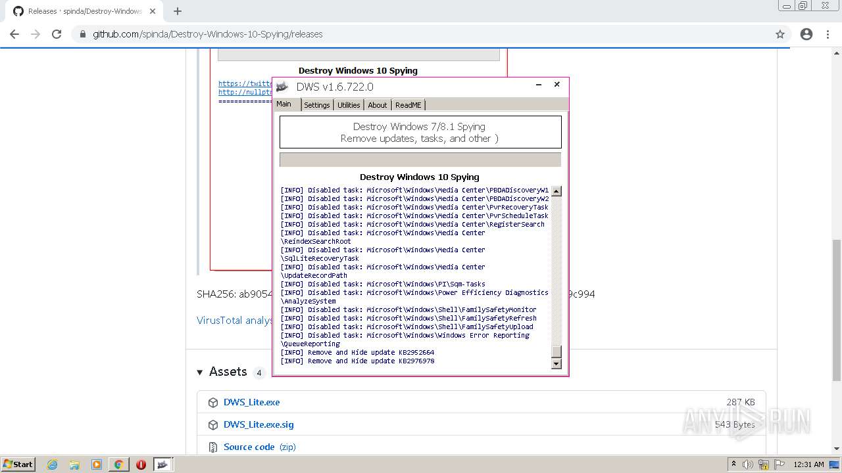Click log line for PI\Sqm-Tasks

click(x=383, y=284)
